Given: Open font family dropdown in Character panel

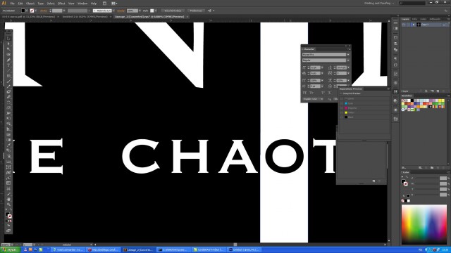Looking at the screenshot, I should click(x=348, y=55).
